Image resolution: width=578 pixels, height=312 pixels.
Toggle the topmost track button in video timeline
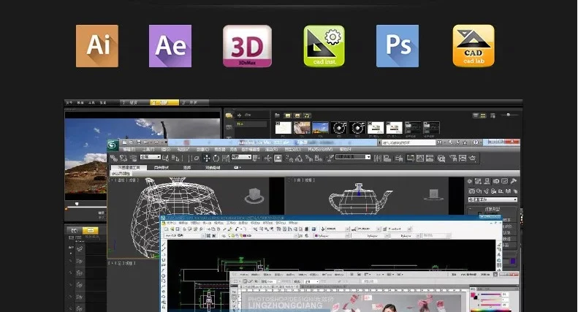80,249
